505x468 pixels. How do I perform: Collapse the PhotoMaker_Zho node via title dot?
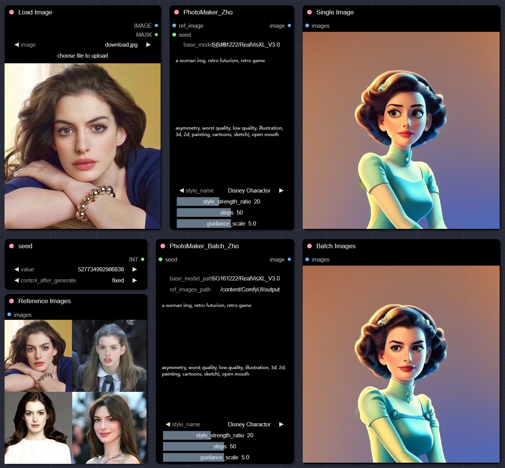click(x=177, y=12)
